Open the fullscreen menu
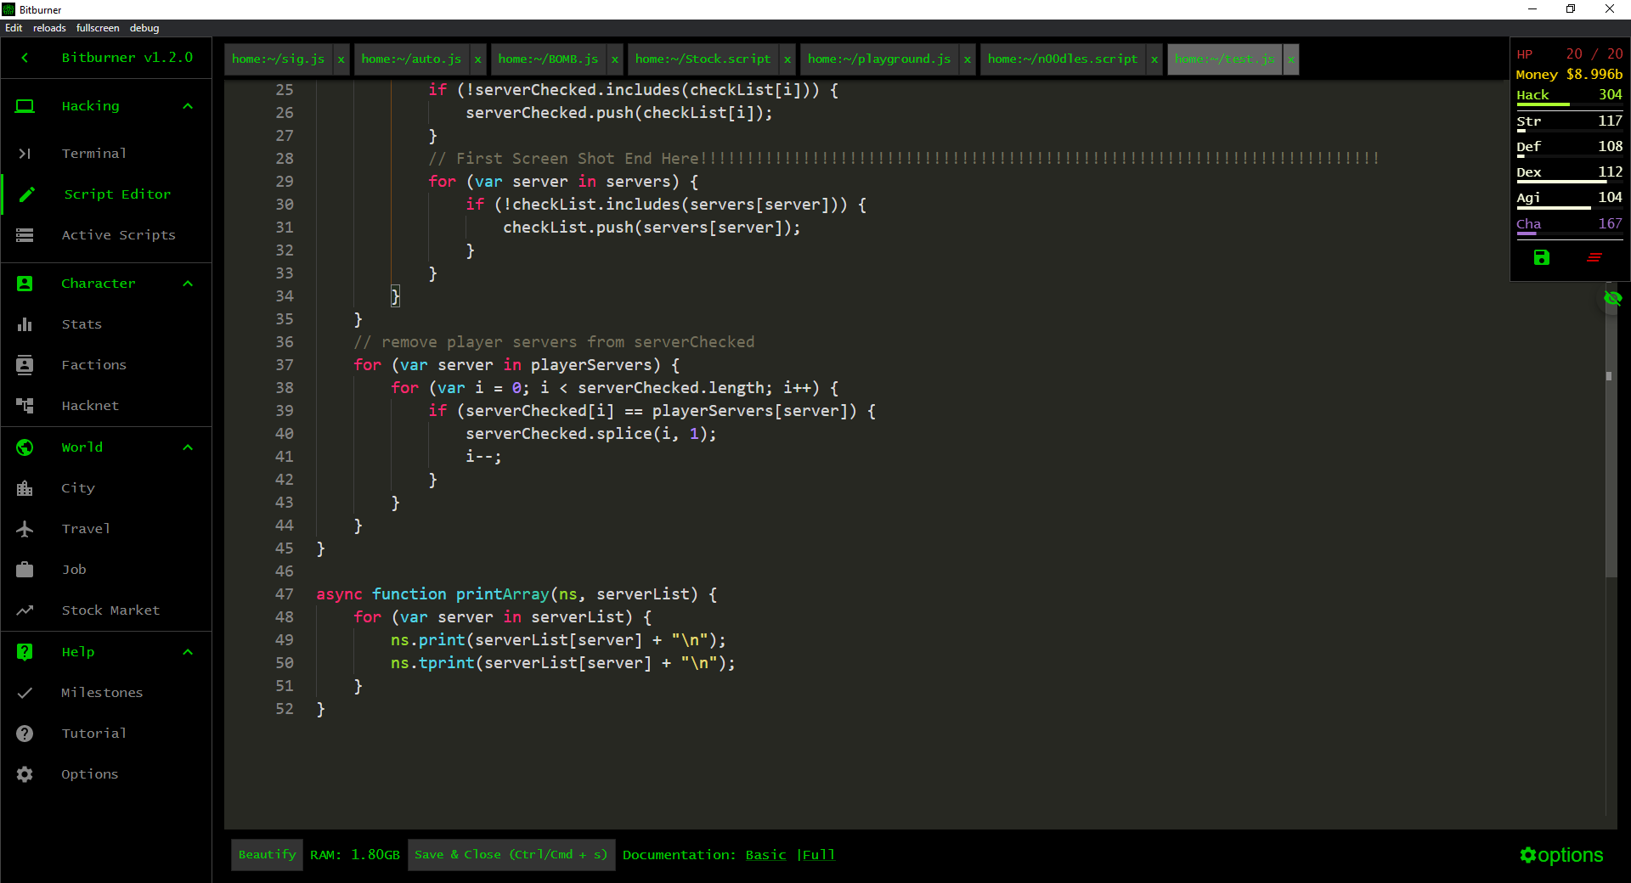 [x=98, y=28]
